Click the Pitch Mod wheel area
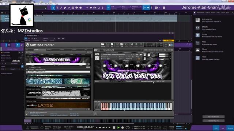234x131 pixels. (97, 106)
